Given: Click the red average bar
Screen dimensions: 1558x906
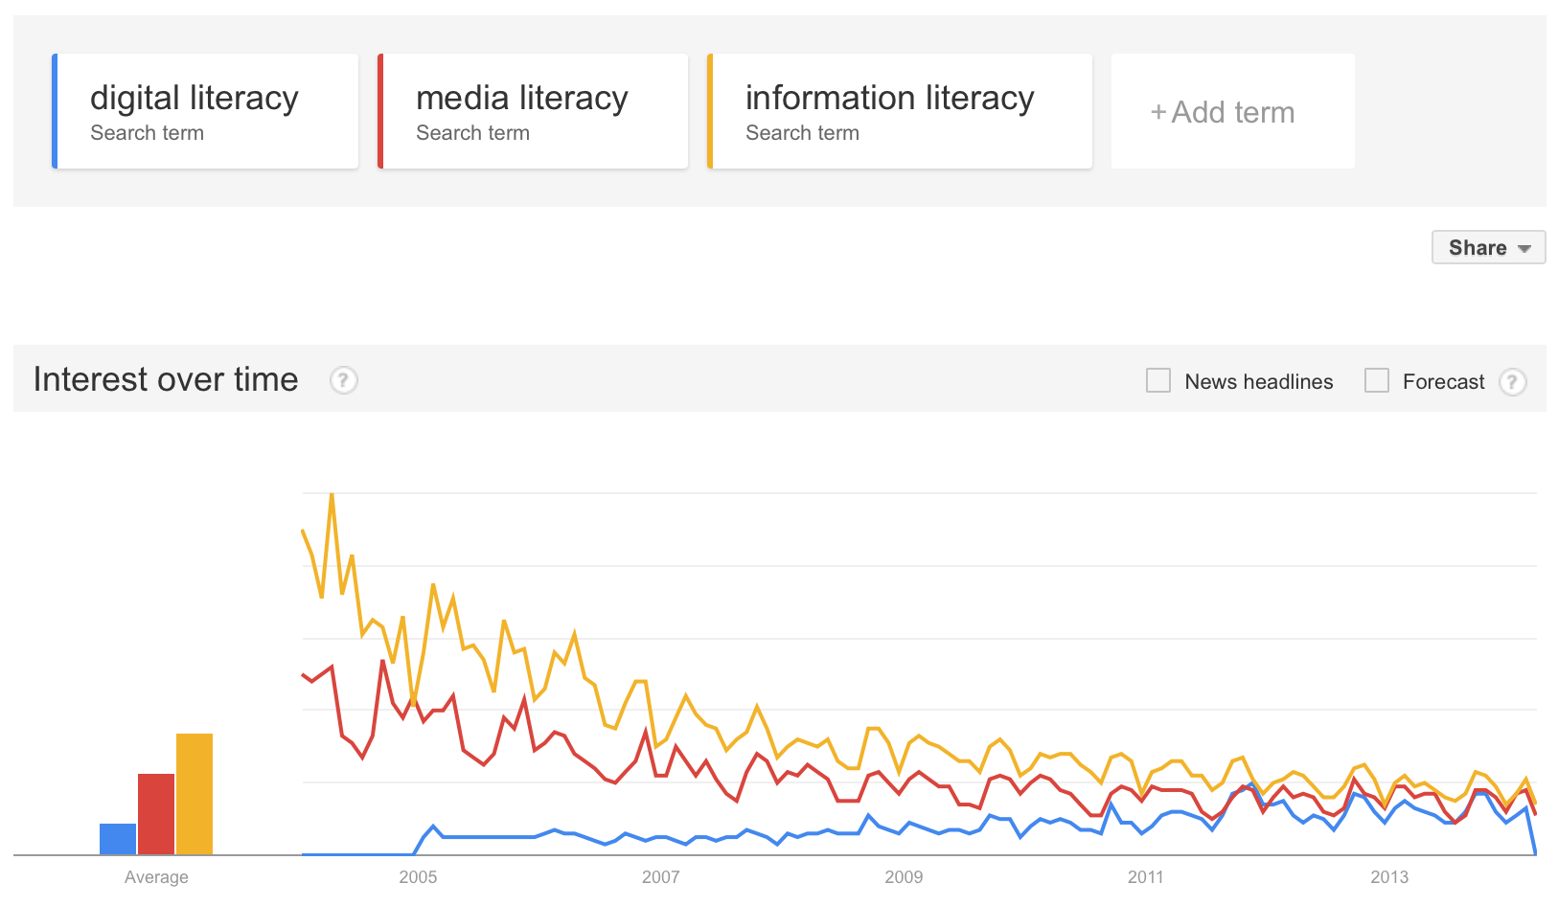Looking at the screenshot, I should pos(156,814).
